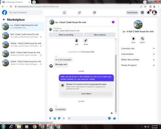This screenshot has height=129, width=161.
Task: Open Chrome's three-dot menu
Action: (x=158, y=6)
